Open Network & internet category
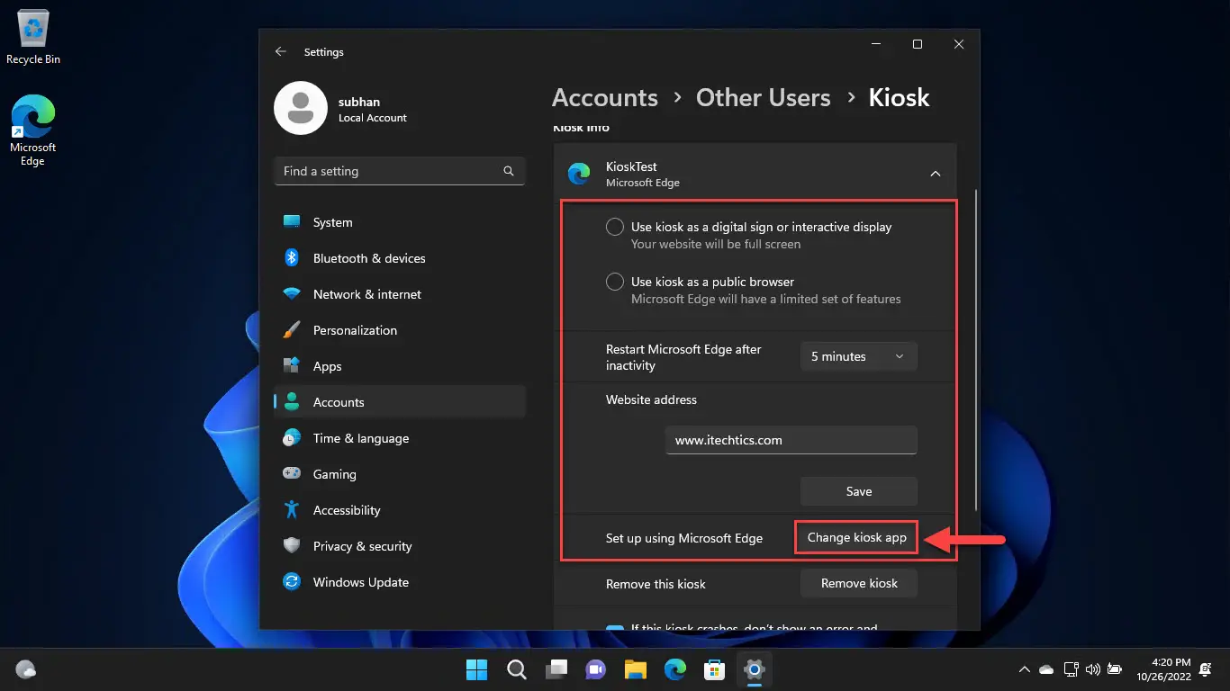This screenshot has height=691, width=1230. pyautogui.click(x=400, y=294)
